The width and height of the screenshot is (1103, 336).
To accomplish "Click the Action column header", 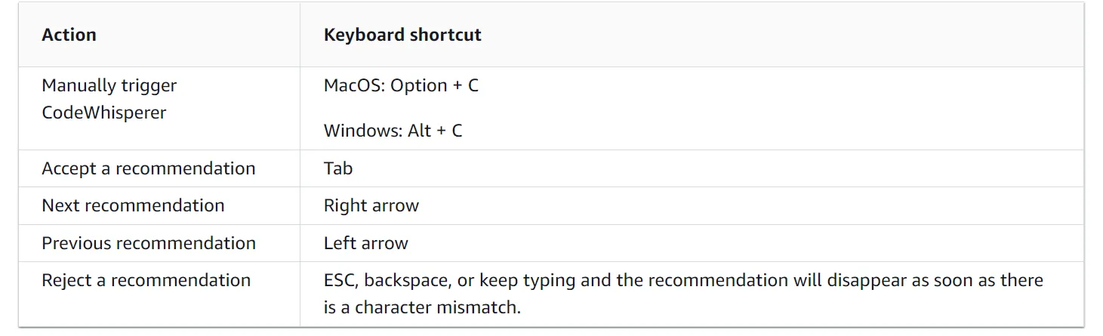I will [69, 35].
